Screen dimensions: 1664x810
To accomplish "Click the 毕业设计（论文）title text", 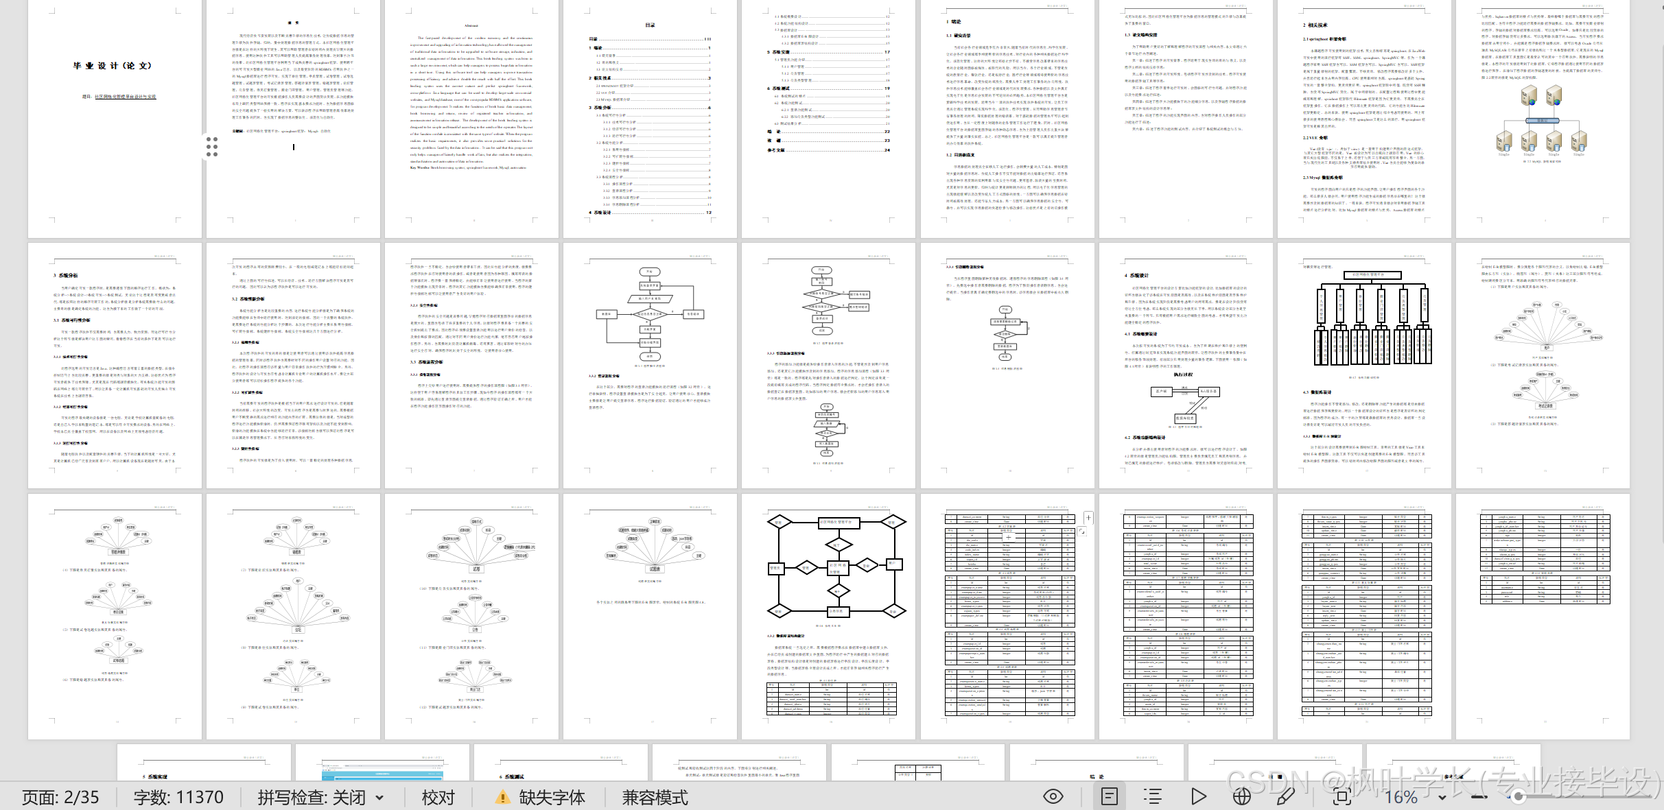I will tap(113, 66).
